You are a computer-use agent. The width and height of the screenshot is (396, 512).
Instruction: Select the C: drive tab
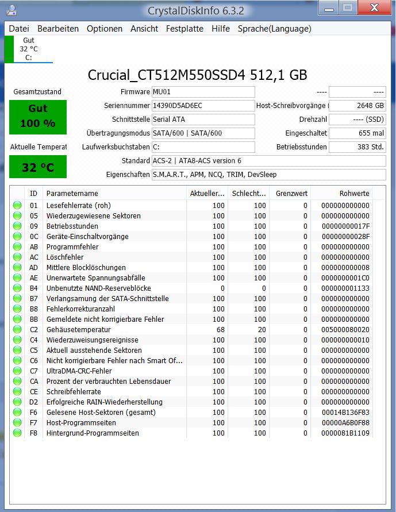click(29, 49)
